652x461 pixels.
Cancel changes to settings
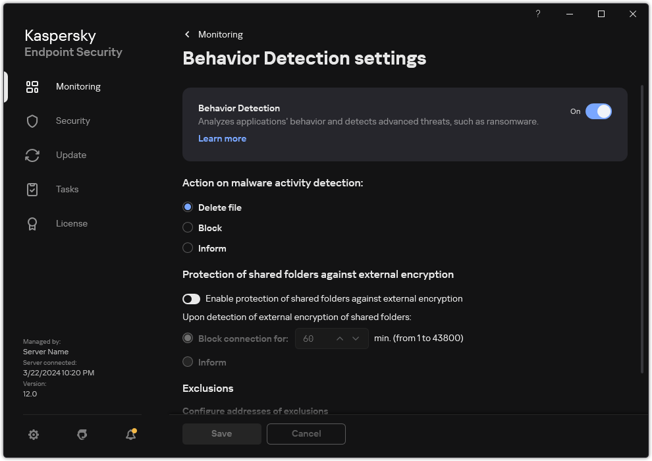[306, 434]
